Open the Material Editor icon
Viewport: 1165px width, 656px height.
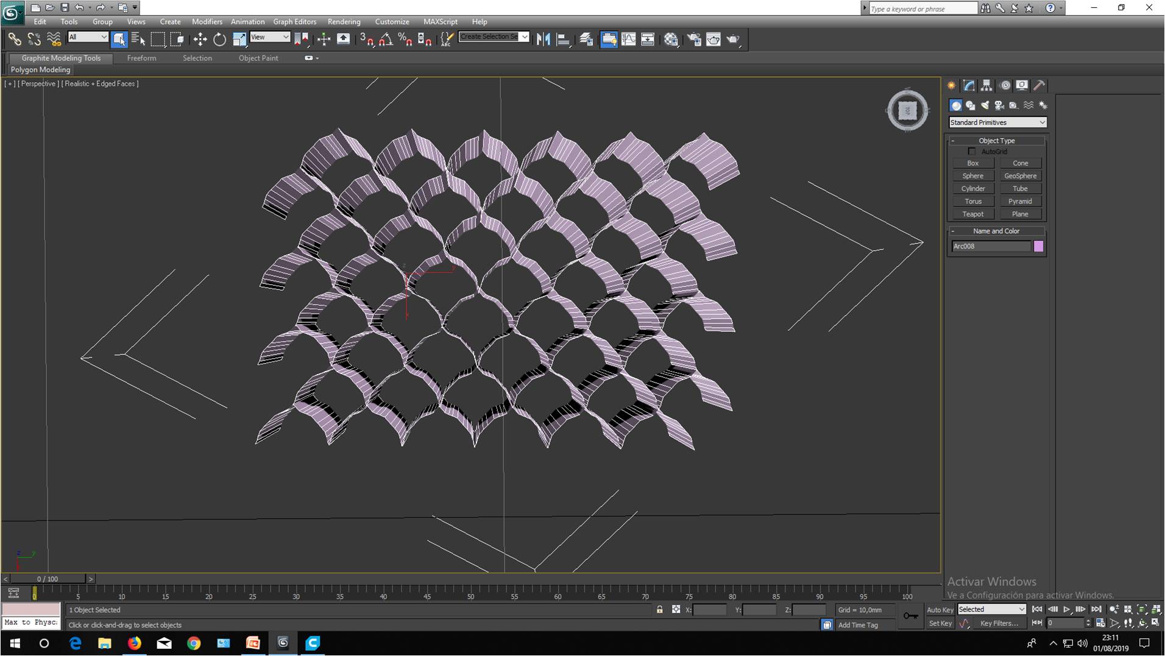tap(671, 40)
